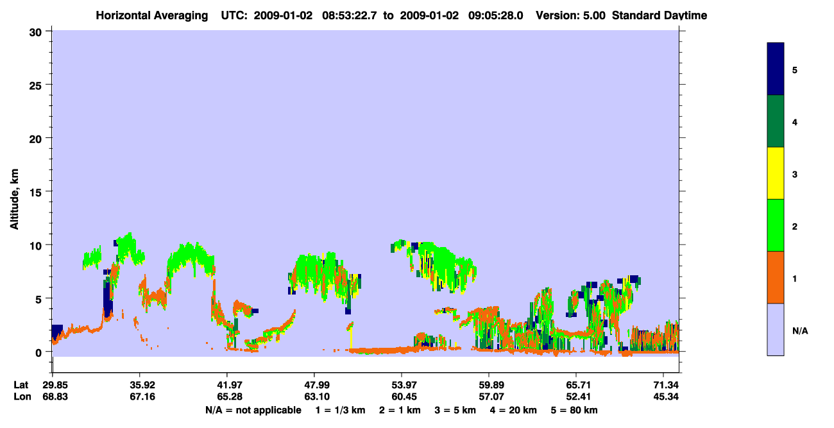Click the bright green level 2 colorbar segment
This screenshot has width=834, height=428.
[x=776, y=225]
